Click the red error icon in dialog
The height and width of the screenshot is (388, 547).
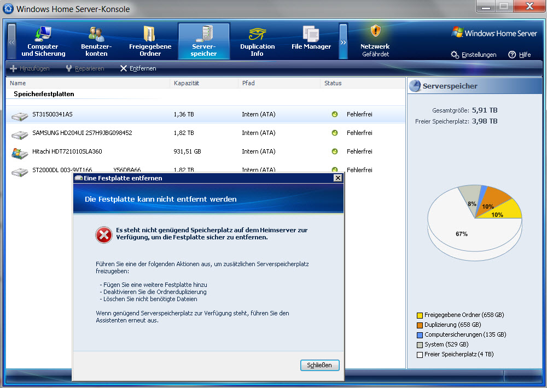click(104, 236)
